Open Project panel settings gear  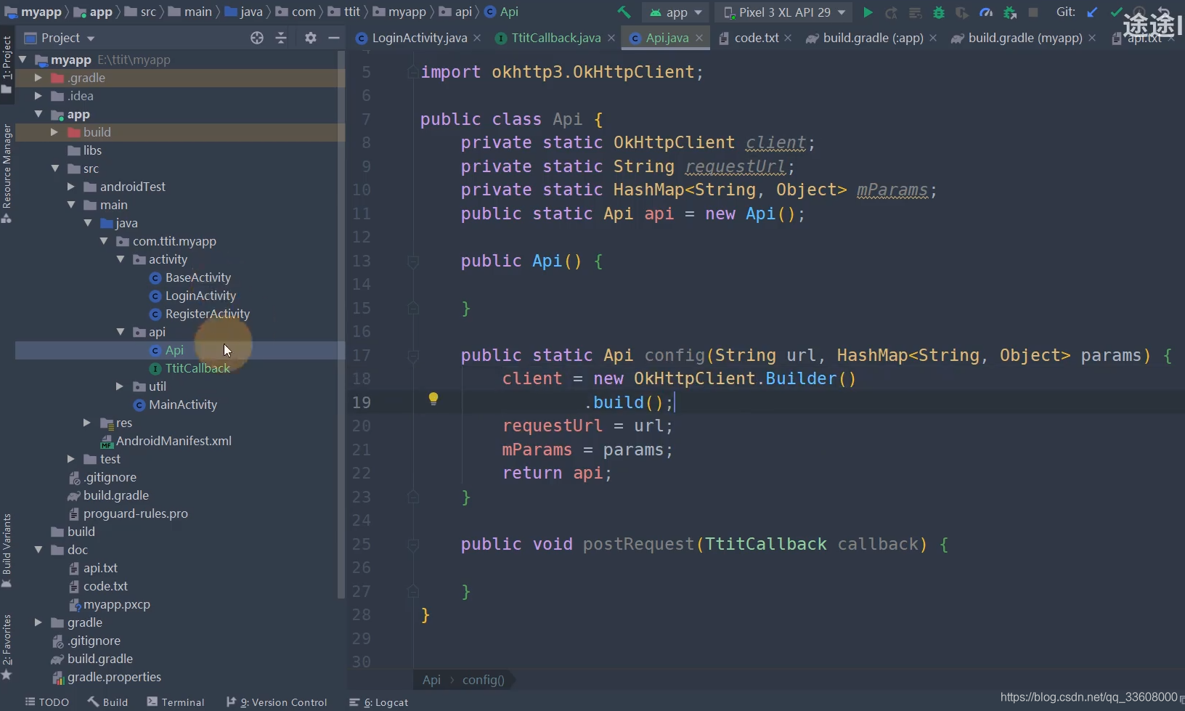(311, 38)
